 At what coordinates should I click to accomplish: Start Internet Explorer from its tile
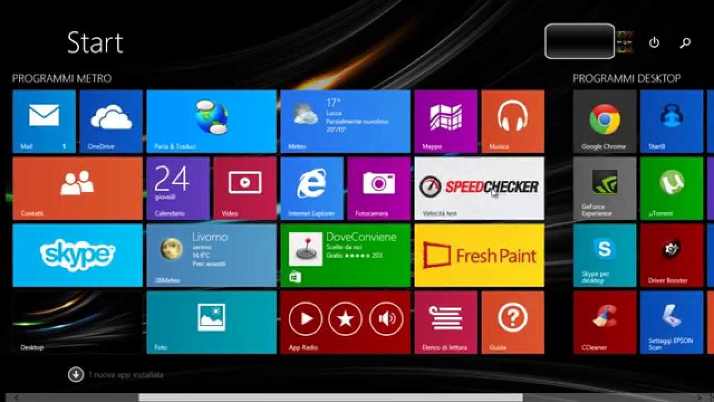coord(312,189)
